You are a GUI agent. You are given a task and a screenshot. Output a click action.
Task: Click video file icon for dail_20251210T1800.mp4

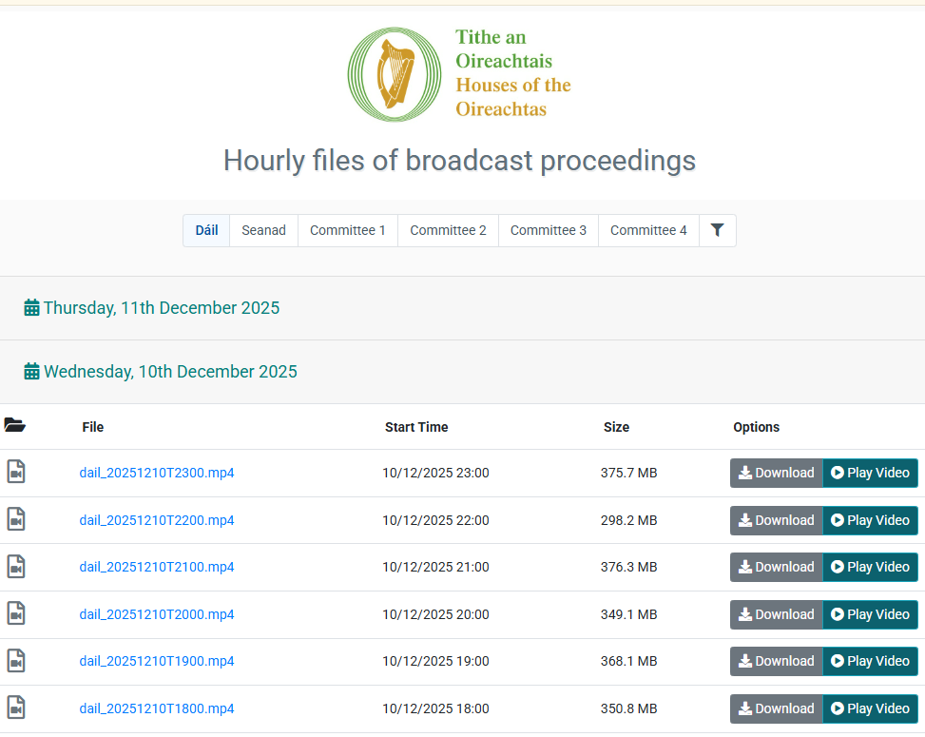(15, 708)
